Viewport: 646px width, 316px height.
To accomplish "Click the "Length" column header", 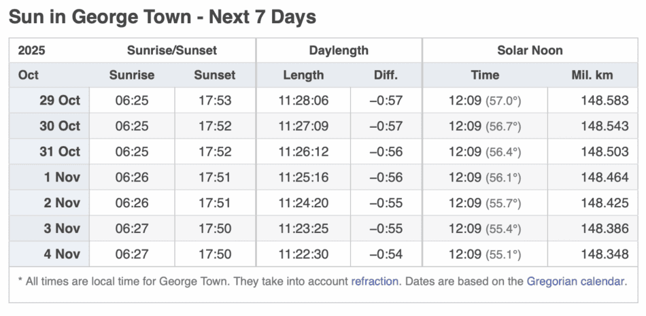I will click(303, 75).
